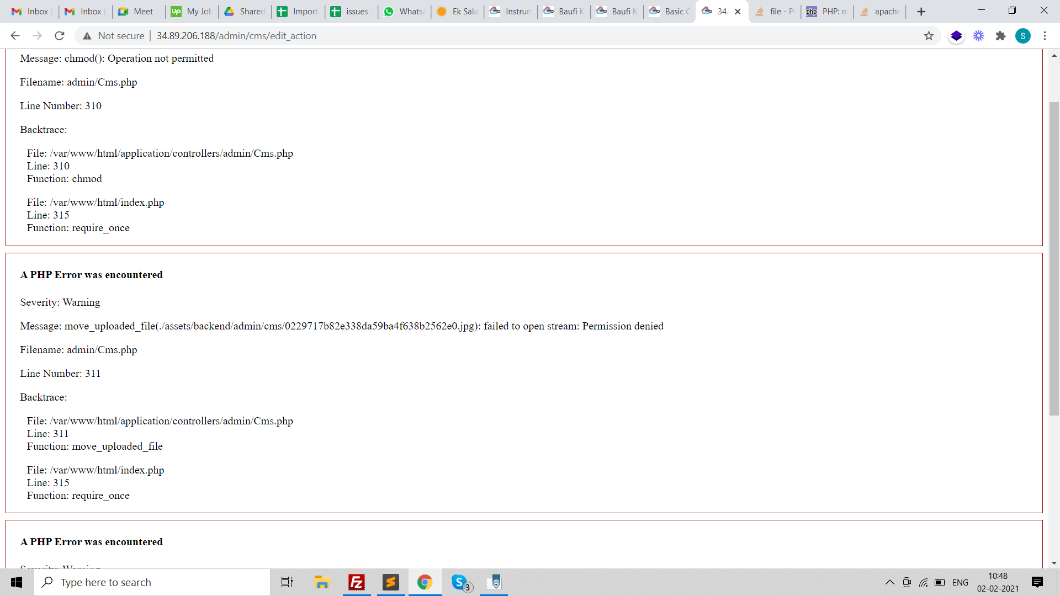Switch to the second Inbox Gmail tab
1060x596 pixels.
click(85, 12)
